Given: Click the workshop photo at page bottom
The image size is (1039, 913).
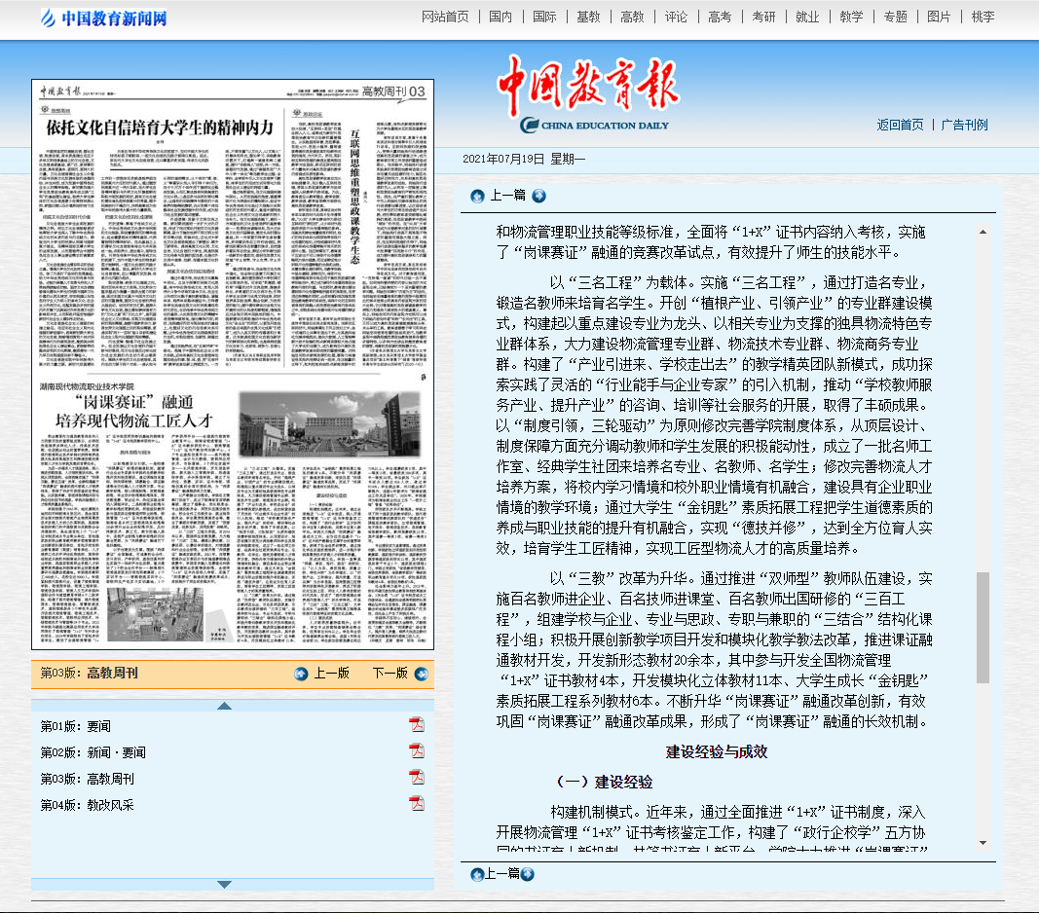Looking at the screenshot, I should [x=155, y=614].
